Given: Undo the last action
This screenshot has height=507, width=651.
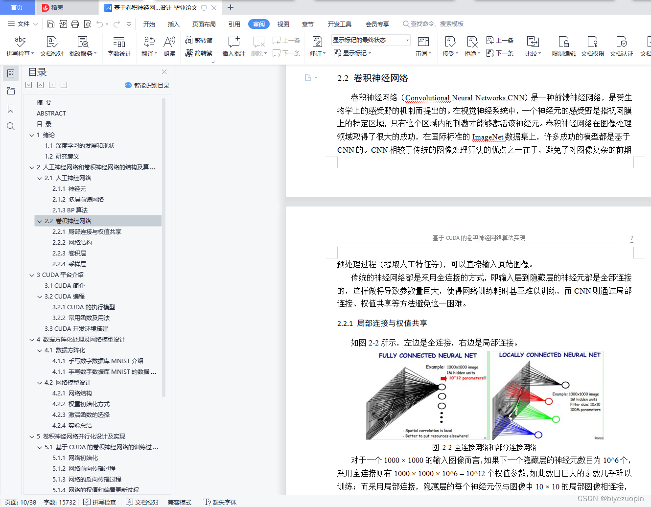Looking at the screenshot, I should (x=100, y=24).
